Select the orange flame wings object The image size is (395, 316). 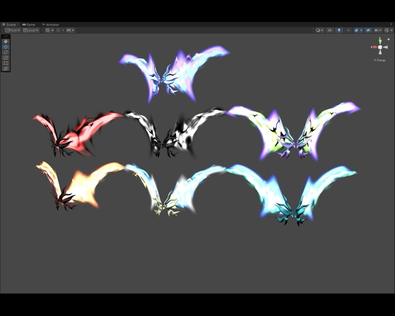click(x=81, y=185)
